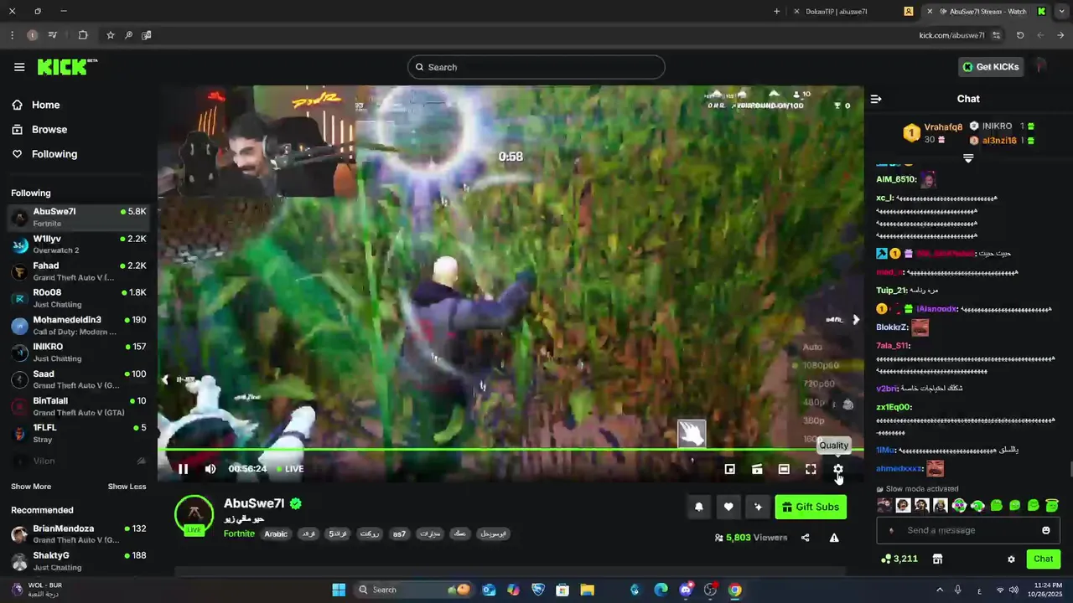This screenshot has height=603, width=1073.
Task: Click the Vrahafq8 top gifter name
Action: coord(943,127)
